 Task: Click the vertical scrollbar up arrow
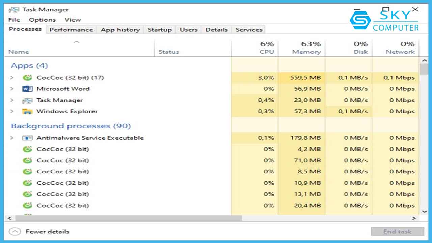[425, 61]
